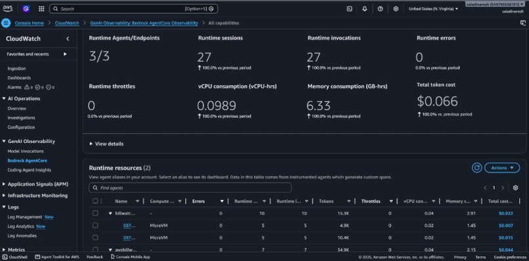This screenshot has width=529, height=261.
Task: Go to CloudWatch breadcrumb
Action: (67, 23)
